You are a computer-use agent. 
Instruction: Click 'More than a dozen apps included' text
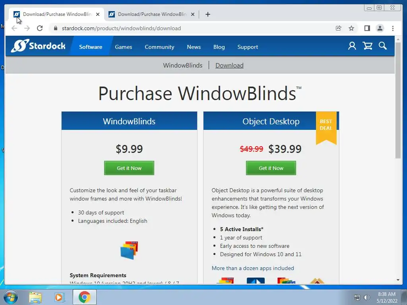click(253, 268)
